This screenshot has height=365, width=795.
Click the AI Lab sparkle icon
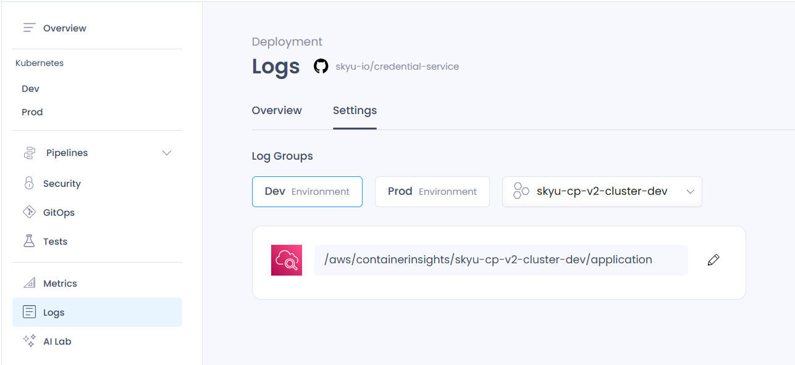point(29,341)
